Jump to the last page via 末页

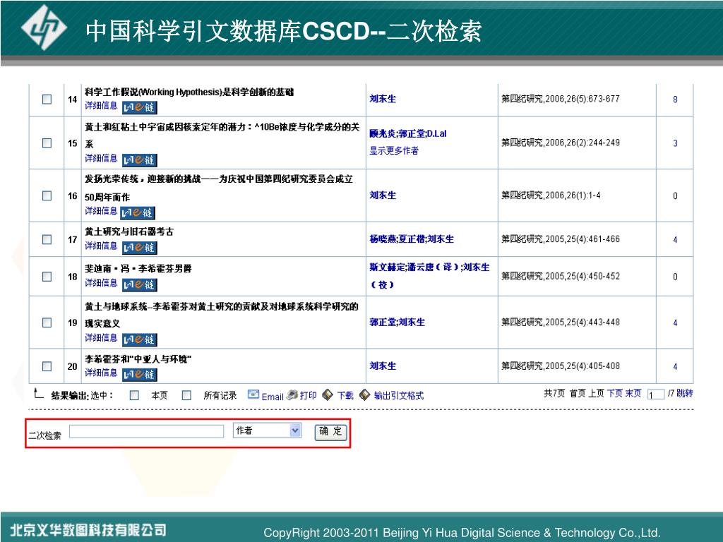click(x=633, y=394)
